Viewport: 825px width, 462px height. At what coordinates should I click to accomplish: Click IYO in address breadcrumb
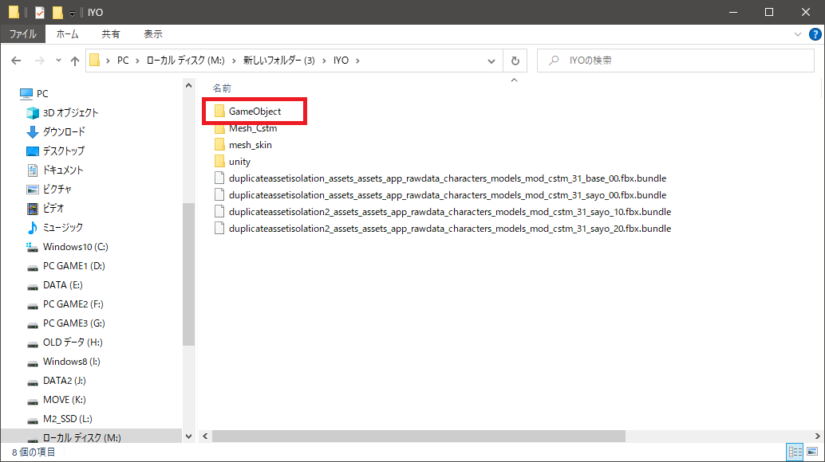click(341, 61)
